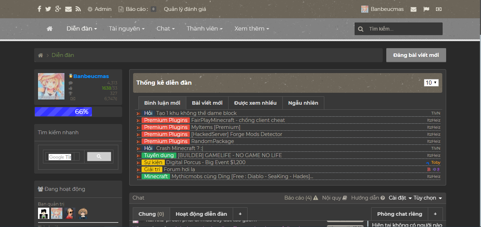481x227 pixels.
Task: Click the Tuyển dụng prefix tag
Action: (159, 155)
